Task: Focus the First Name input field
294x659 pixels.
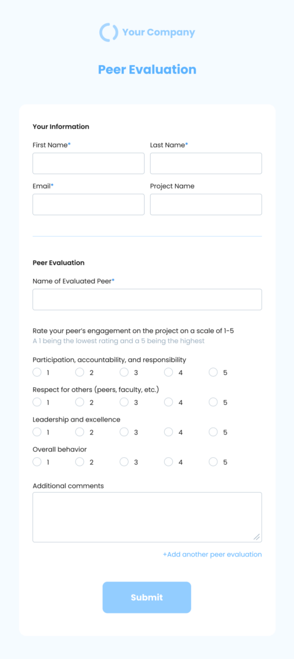Action: tap(88, 163)
